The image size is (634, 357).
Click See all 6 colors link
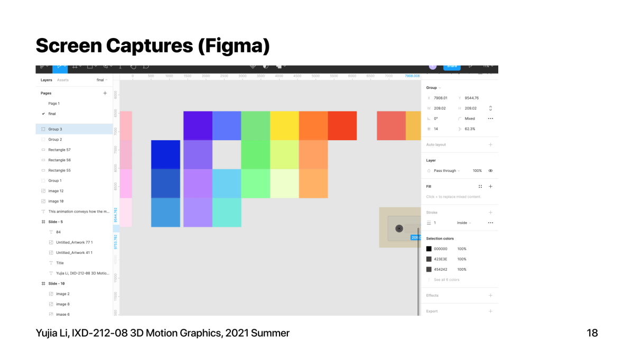coord(446,280)
